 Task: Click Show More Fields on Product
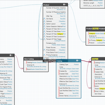[x=50, y=61]
